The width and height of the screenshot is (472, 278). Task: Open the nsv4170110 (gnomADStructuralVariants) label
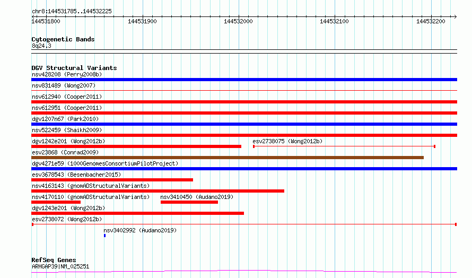coord(91,197)
